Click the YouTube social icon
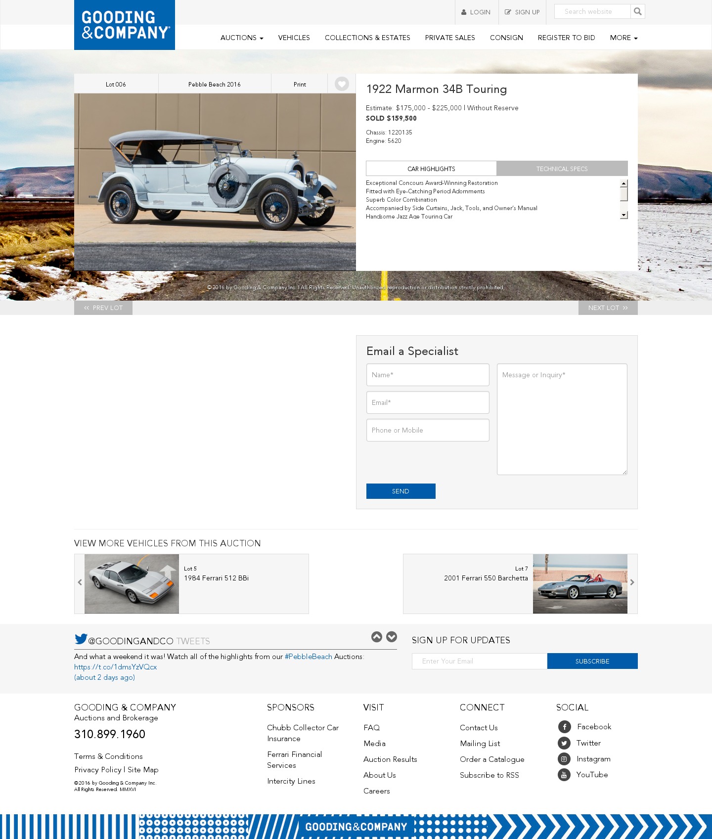The image size is (712, 839). tap(564, 775)
